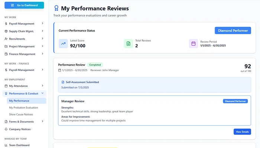
Task: Click the Latest Score trend arrow icon
Action: coord(64,44)
